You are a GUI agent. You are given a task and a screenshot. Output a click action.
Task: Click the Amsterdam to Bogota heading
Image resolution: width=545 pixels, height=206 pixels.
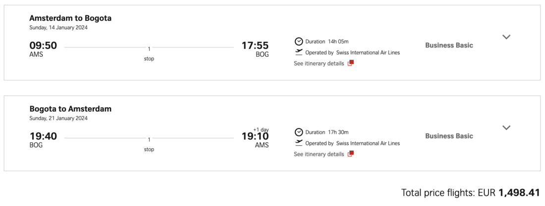tap(70, 18)
